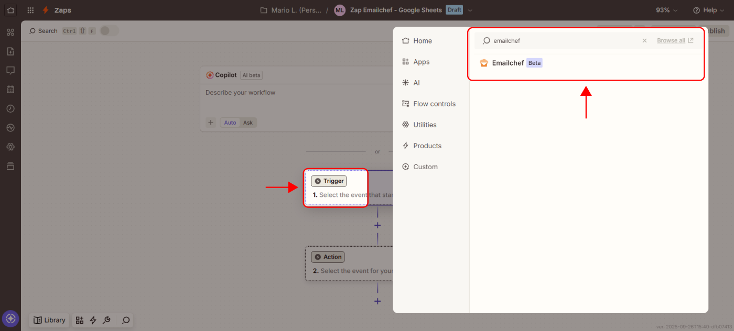Click the comment bubble icon in sidebar

[10, 70]
